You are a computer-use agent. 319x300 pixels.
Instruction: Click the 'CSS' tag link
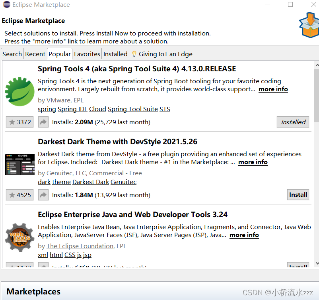click(70, 255)
